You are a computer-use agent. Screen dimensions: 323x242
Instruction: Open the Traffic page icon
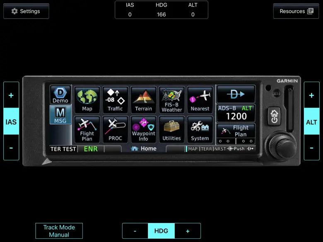tap(115, 100)
